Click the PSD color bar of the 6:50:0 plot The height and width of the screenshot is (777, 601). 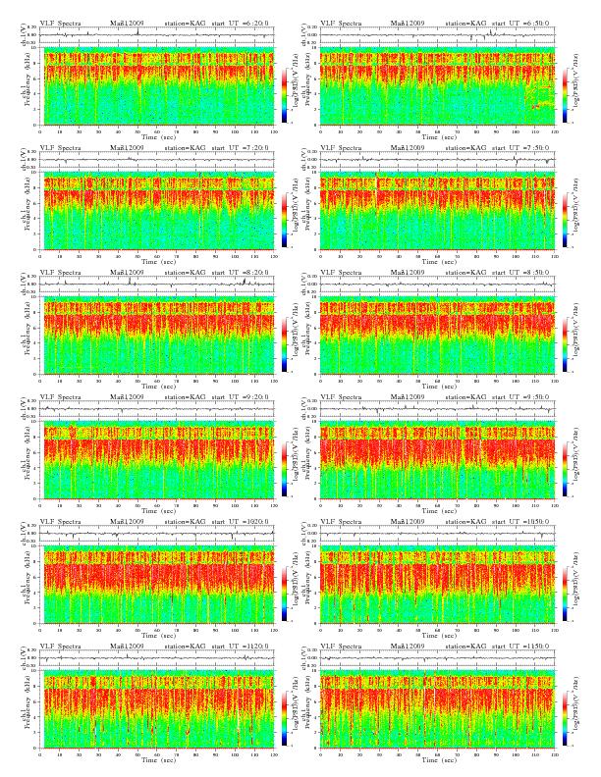click(x=565, y=94)
